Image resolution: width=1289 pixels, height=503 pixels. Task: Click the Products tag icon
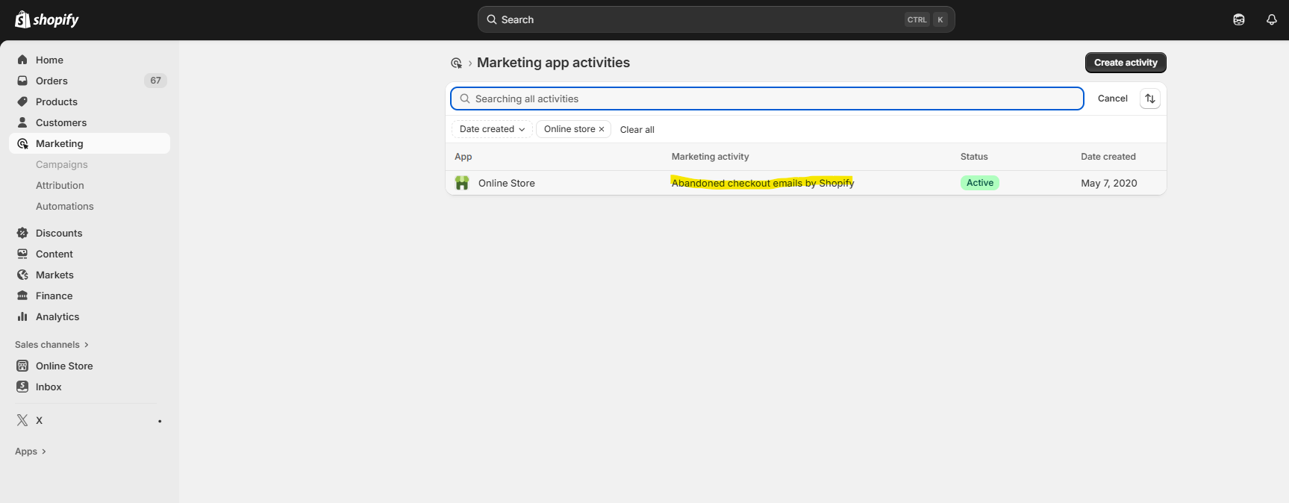coord(22,101)
